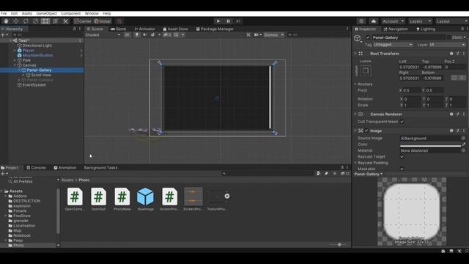Select the RawImage prefab asset
Viewport: 469px width, 264px height.
pos(145,199)
